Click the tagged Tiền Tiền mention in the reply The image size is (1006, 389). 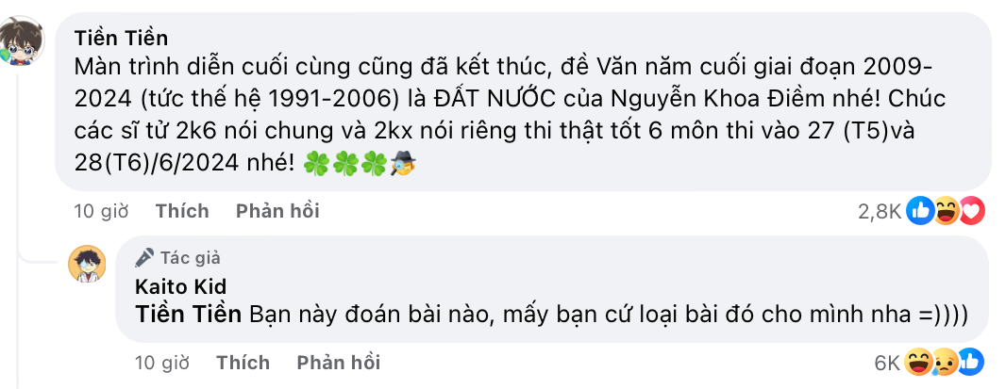pos(189,314)
